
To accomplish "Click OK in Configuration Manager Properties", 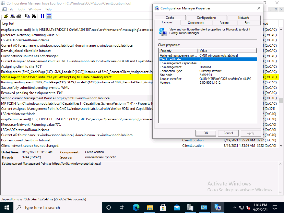I will (x=206, y=133).
